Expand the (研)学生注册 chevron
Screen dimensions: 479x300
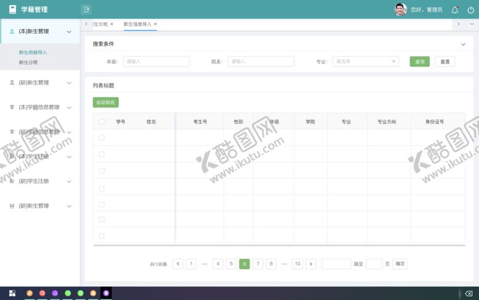(x=69, y=181)
